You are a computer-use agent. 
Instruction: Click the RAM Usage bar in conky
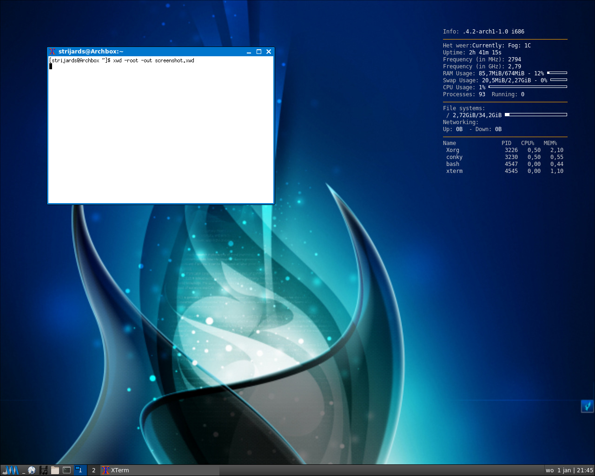pos(557,73)
